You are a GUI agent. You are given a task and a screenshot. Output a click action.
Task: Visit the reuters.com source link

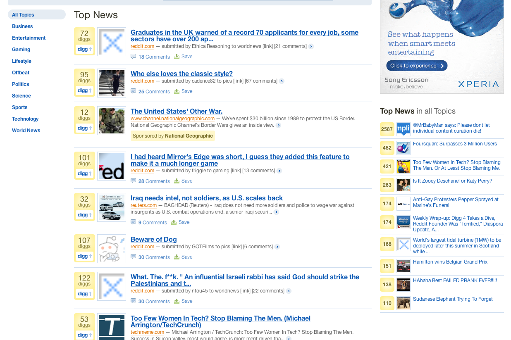[x=144, y=205]
